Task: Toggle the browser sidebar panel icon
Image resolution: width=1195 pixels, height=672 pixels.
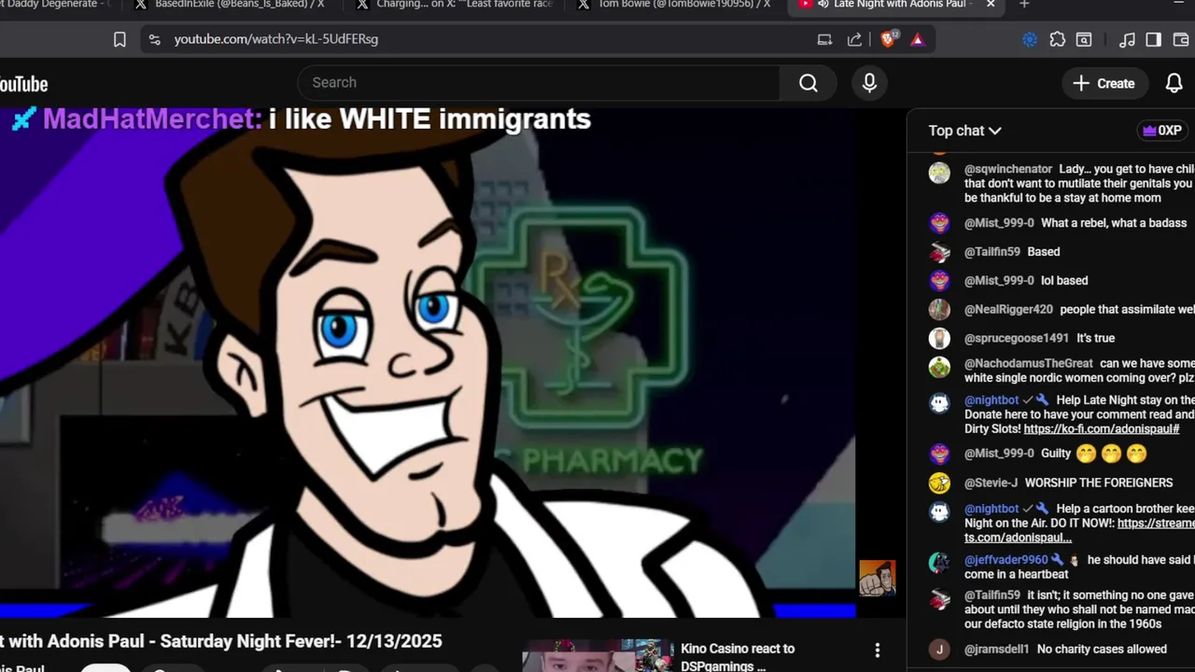Action: [1154, 39]
